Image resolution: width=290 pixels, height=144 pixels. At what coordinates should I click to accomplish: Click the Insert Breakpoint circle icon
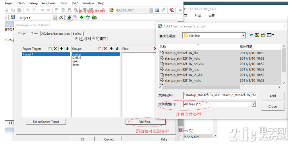[180, 10]
